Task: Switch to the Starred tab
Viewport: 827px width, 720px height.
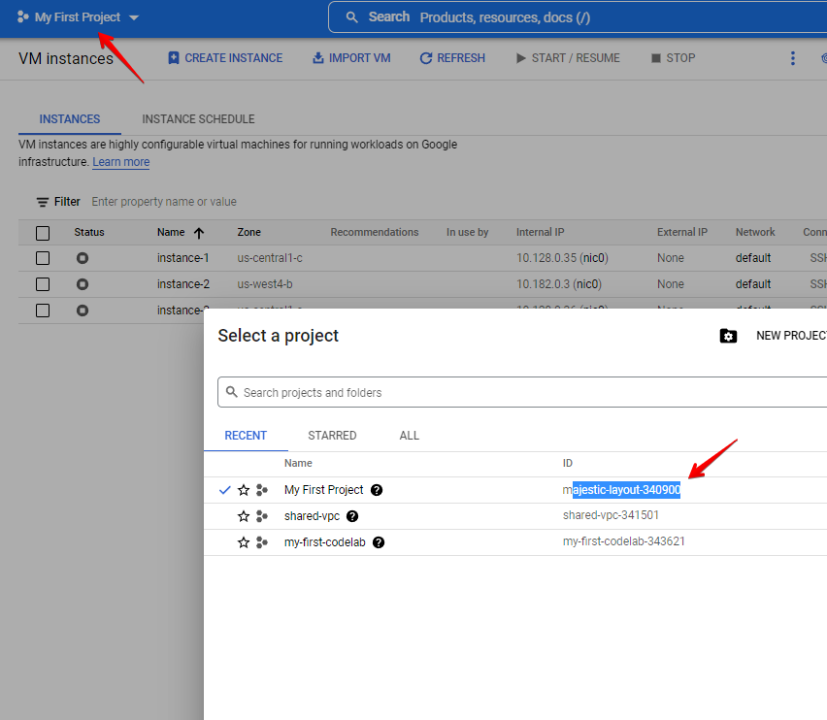Action: pyautogui.click(x=332, y=436)
